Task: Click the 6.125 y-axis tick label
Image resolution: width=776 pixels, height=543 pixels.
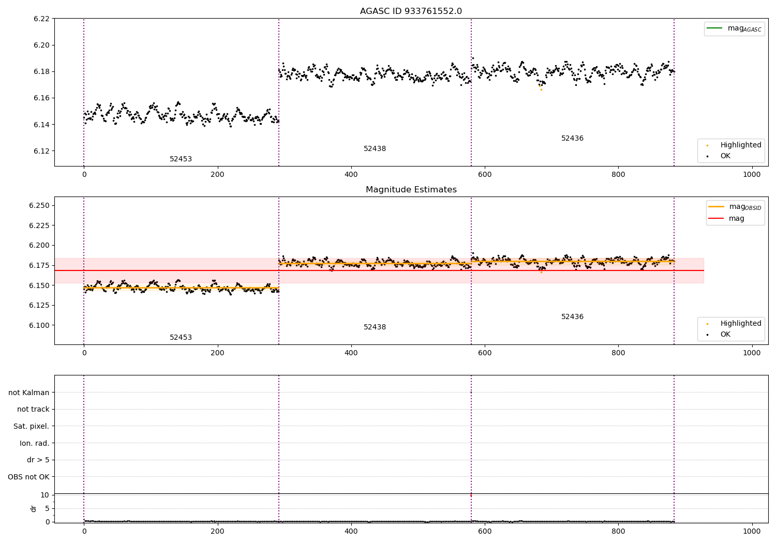Action: (x=39, y=306)
